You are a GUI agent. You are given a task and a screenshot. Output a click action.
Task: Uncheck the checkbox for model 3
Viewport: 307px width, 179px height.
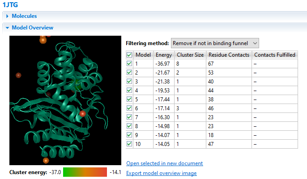pyautogui.click(x=129, y=81)
